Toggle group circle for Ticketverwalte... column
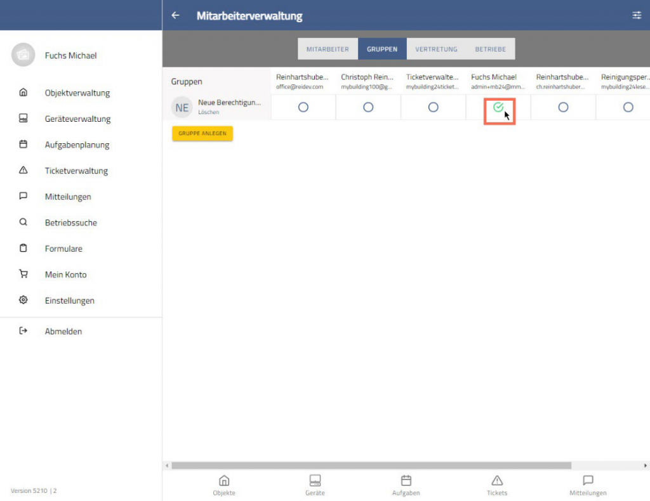This screenshot has width=650, height=501. point(433,108)
